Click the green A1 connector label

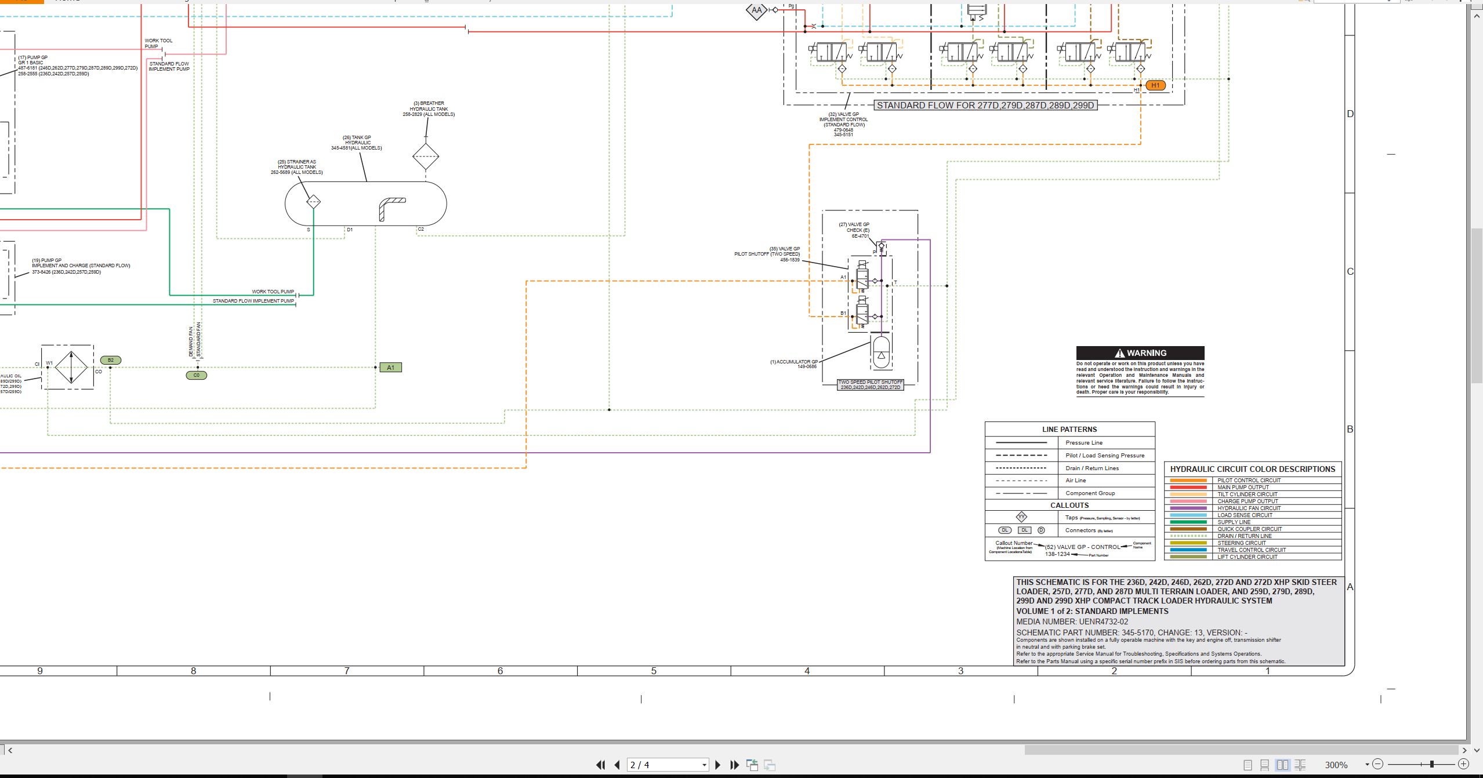click(x=390, y=368)
